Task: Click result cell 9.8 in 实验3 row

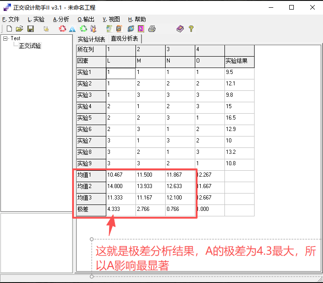Action: point(240,96)
